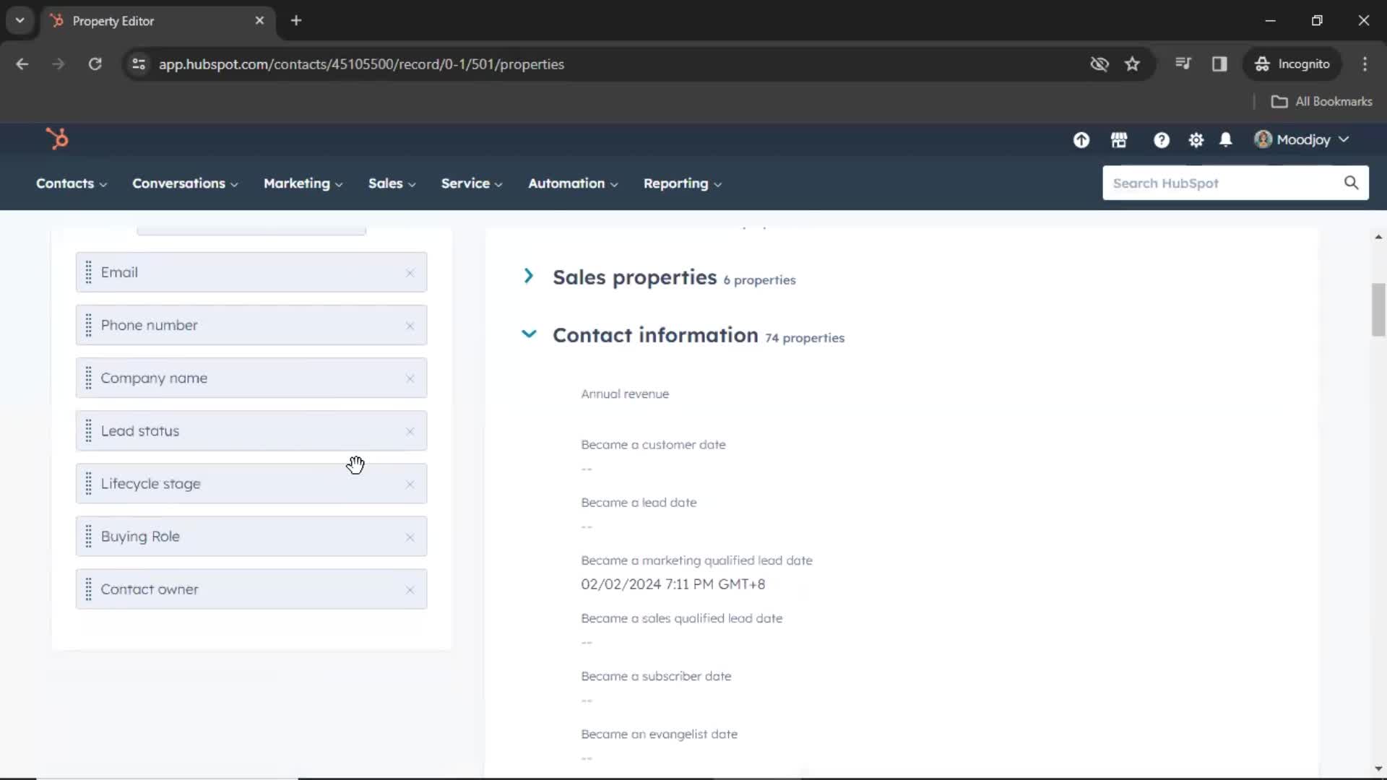
Task: Grab the Phone number drag handle
Action: [88, 325]
